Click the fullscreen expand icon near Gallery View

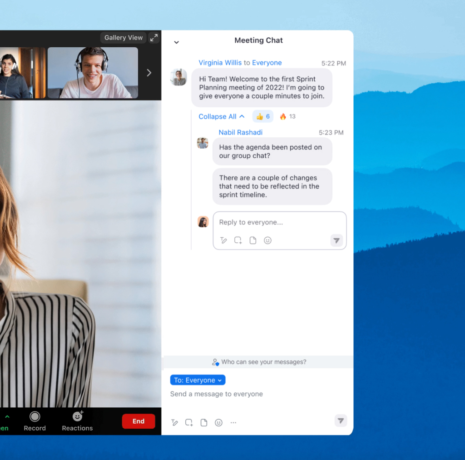coord(154,37)
